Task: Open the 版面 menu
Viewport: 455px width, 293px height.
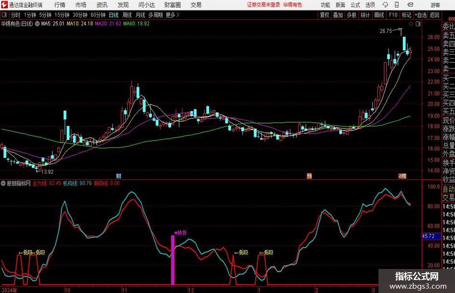Action: coord(340,5)
